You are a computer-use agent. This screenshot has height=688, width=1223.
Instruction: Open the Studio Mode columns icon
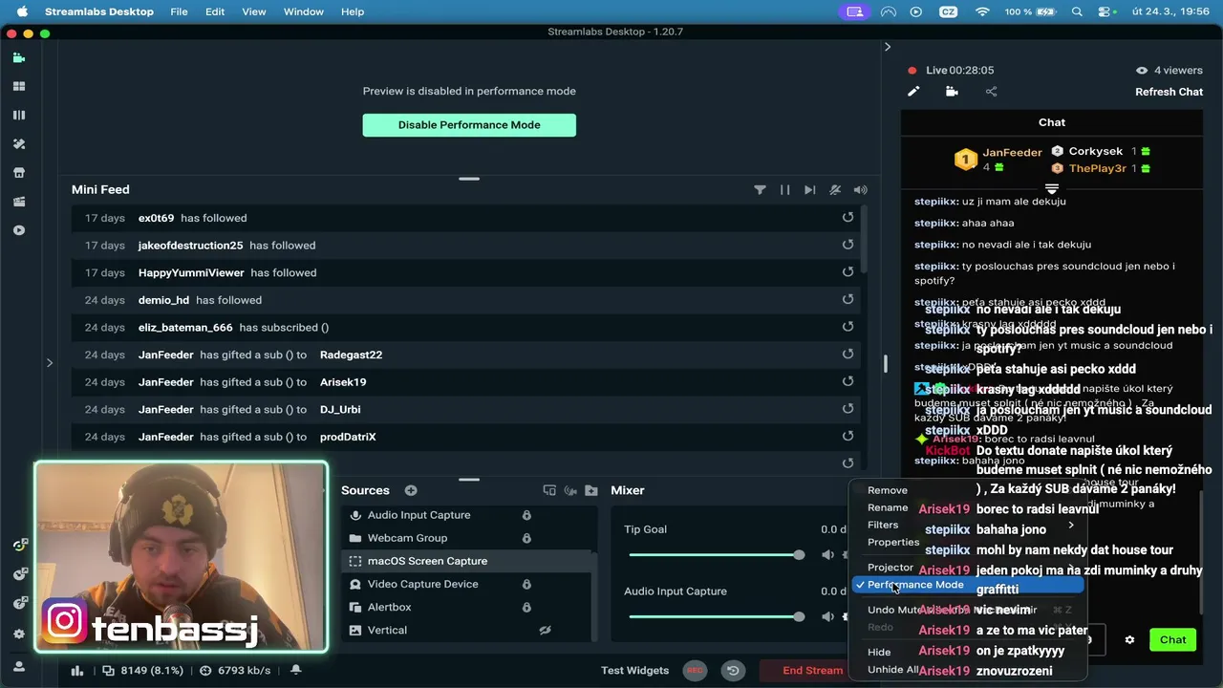point(18,115)
